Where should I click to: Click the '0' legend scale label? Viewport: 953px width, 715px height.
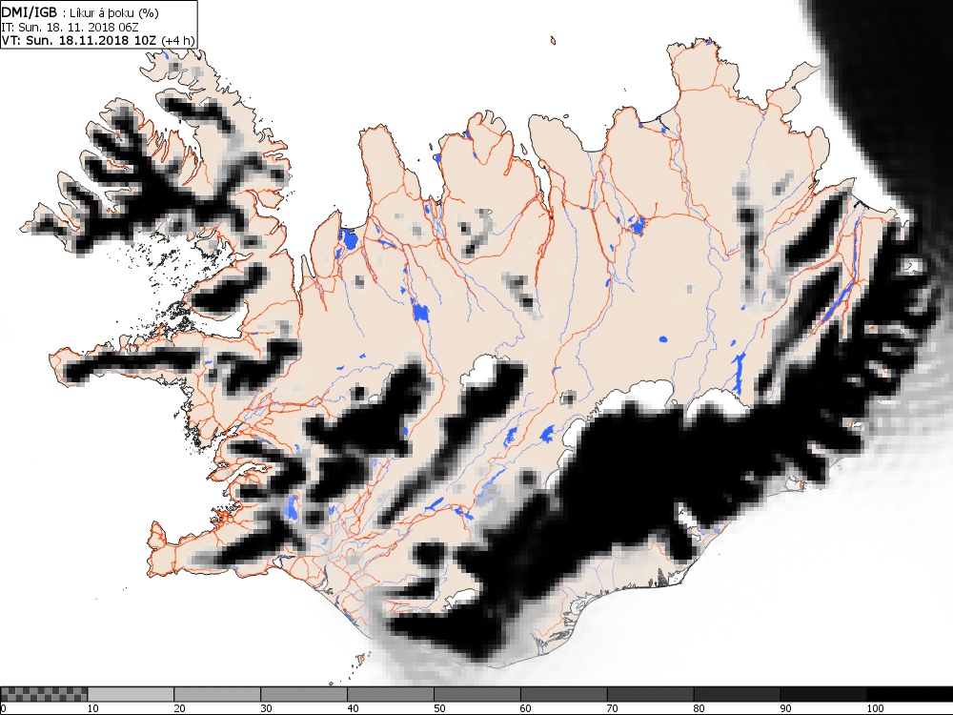click(3, 708)
